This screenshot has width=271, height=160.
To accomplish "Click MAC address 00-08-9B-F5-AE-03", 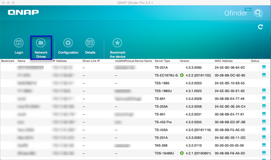I will click(x=230, y=130).
